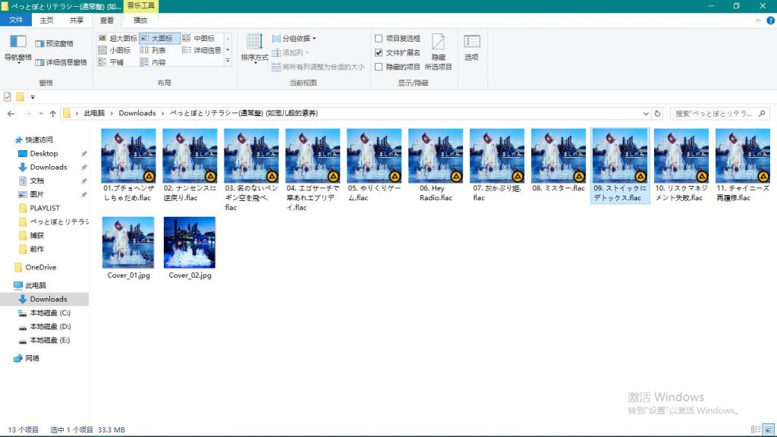Screen dimensions: 777x437
Task: Open Pictures (图片) in sidebar
Action: point(36,194)
